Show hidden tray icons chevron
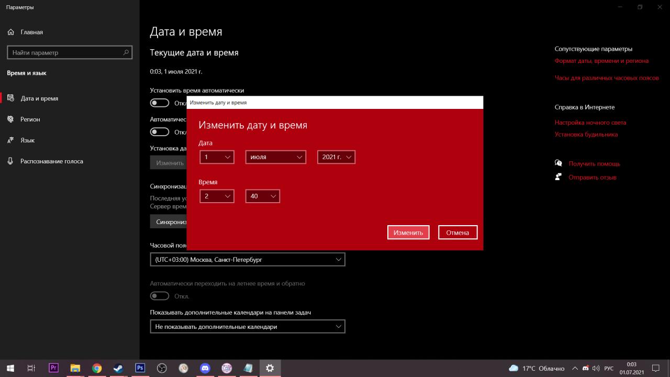Image resolution: width=670 pixels, height=377 pixels. [575, 368]
